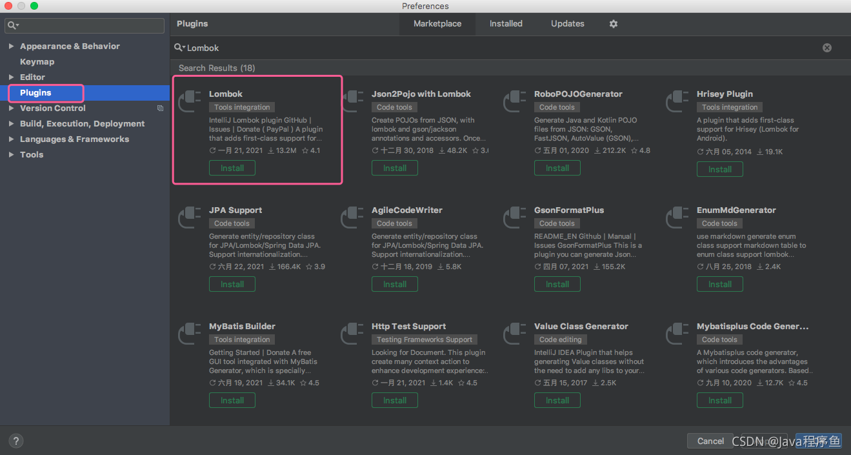
Task: Open the help question mark button
Action: (x=17, y=441)
